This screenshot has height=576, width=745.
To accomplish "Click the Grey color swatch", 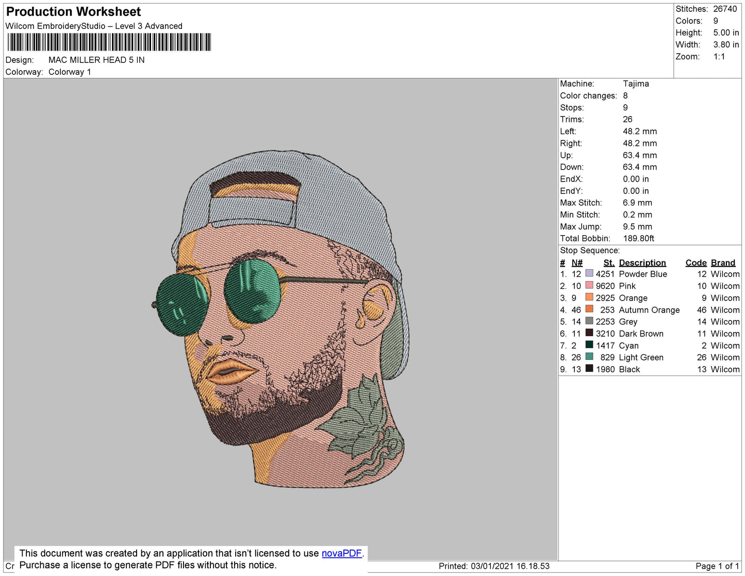I will 589,321.
